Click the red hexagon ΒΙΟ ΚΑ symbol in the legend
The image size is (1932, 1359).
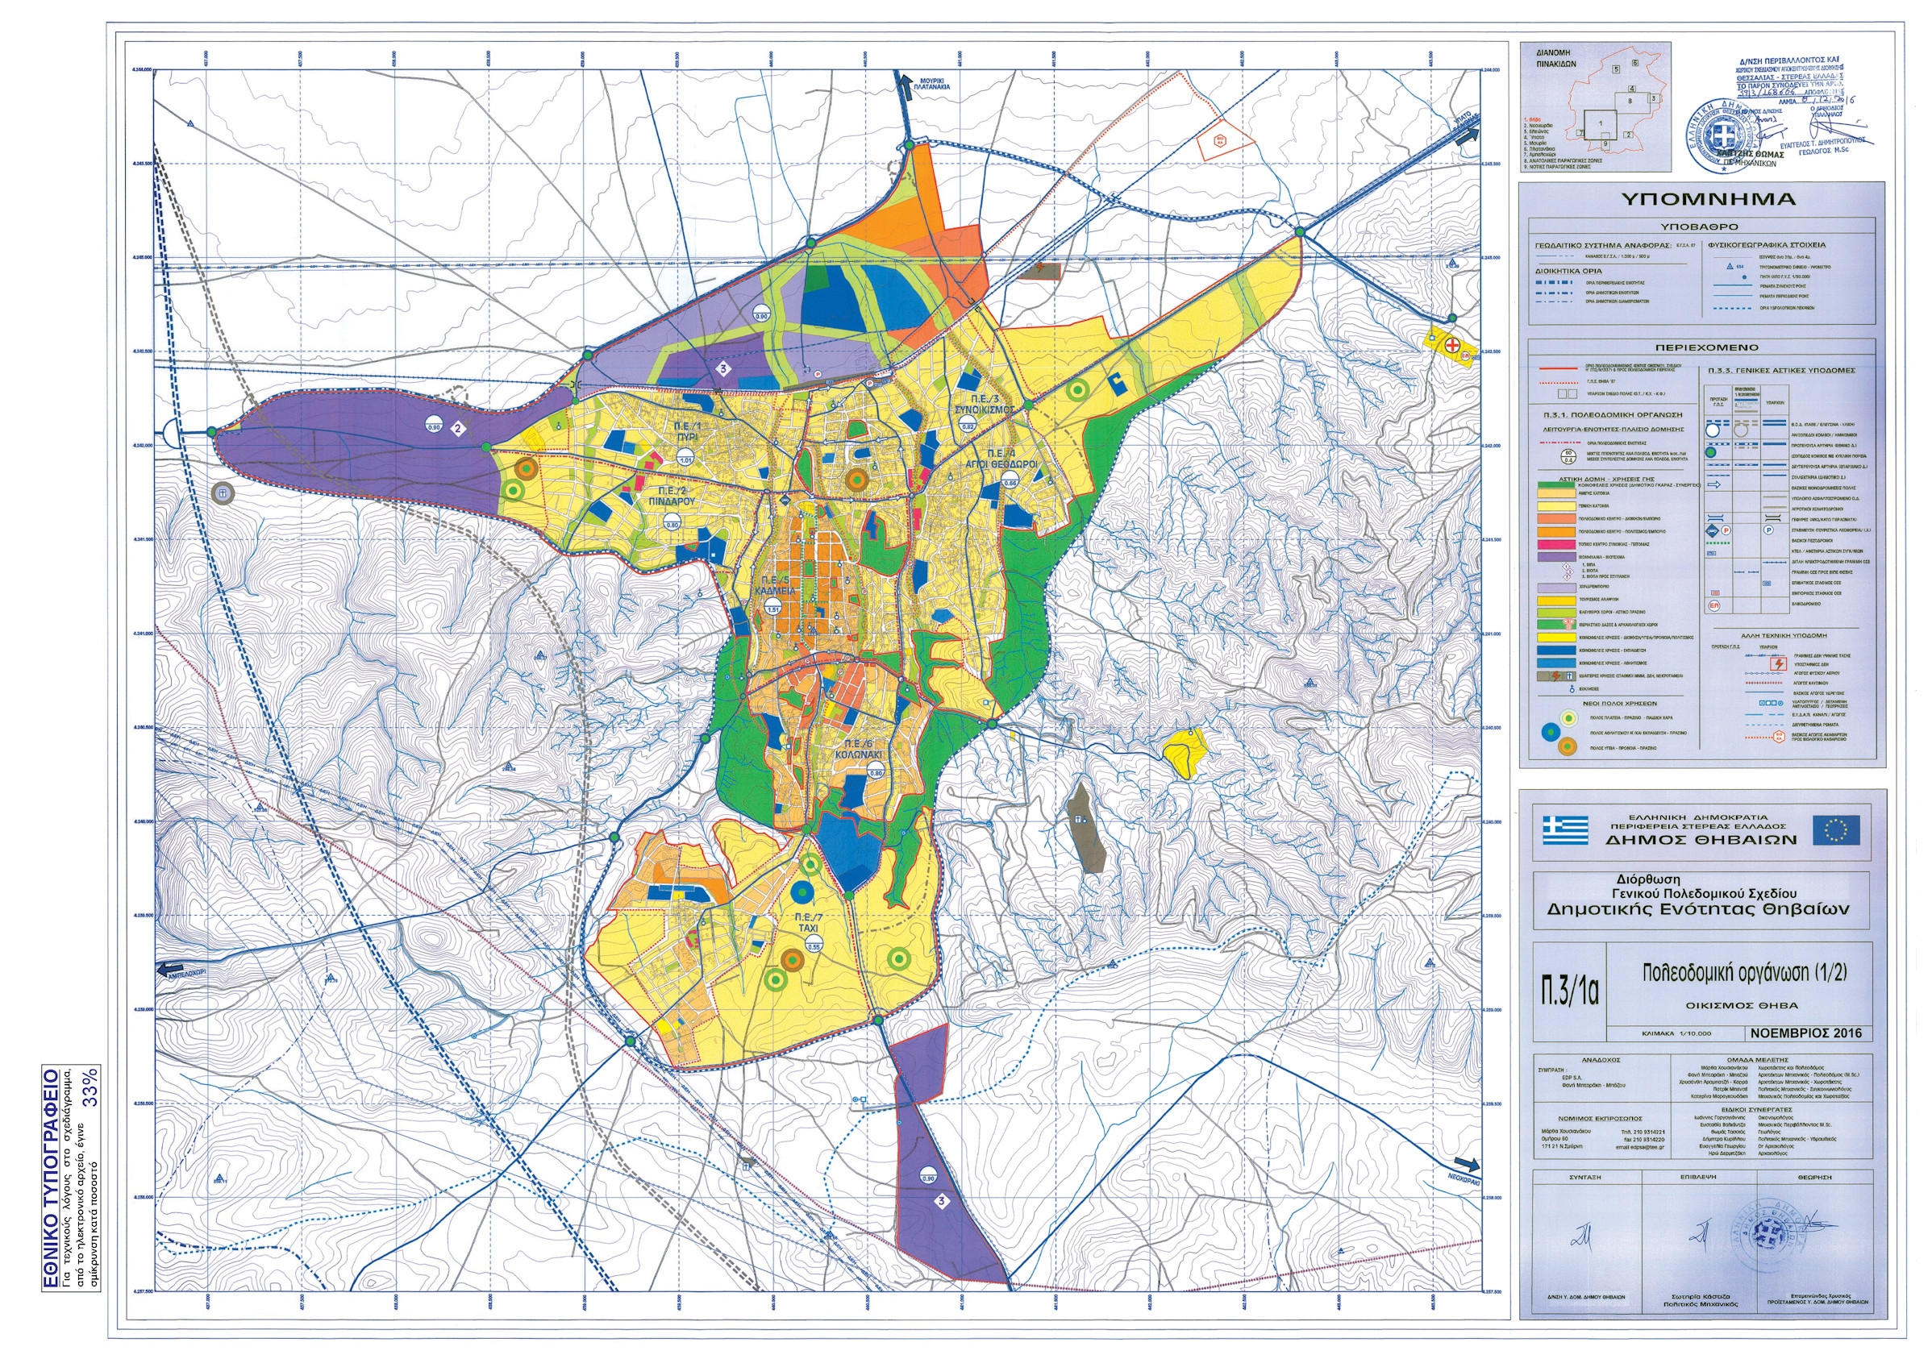click(x=1779, y=737)
